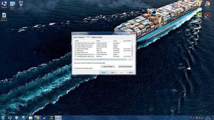Click the Tümünü Etkinleştir button

coord(108,67)
